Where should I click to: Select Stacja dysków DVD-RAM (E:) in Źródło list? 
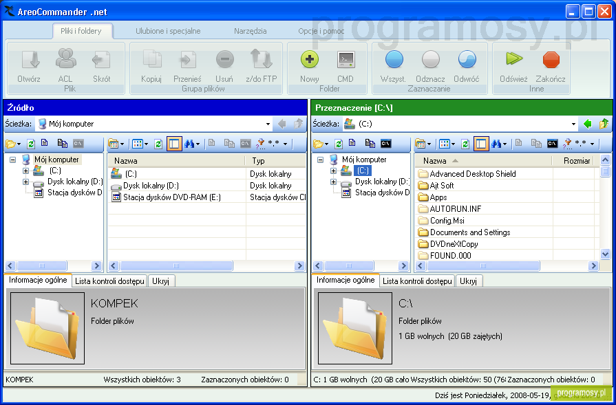[x=166, y=197]
